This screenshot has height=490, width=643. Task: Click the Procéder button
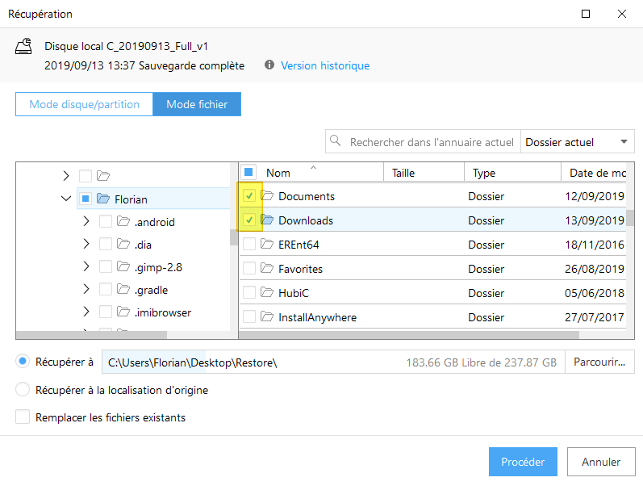click(x=523, y=462)
